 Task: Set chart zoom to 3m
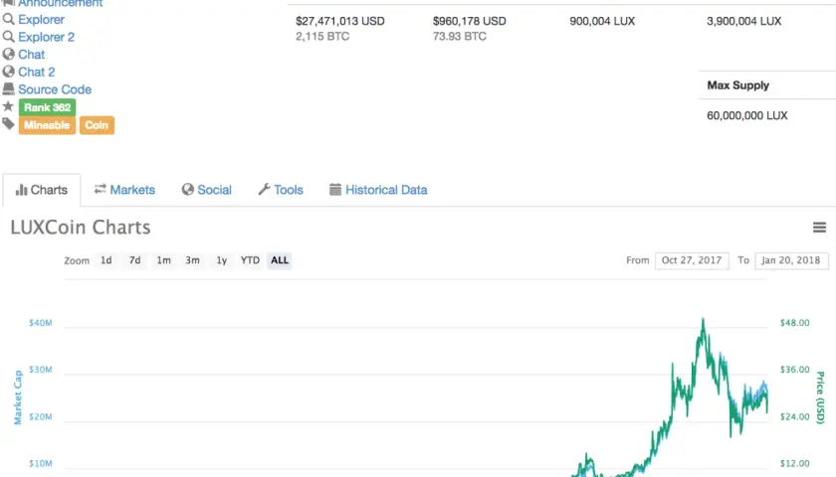click(x=192, y=260)
